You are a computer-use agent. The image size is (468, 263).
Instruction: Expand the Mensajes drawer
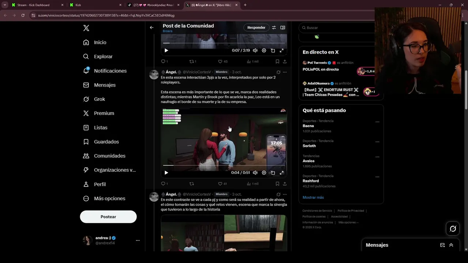tap(451, 245)
